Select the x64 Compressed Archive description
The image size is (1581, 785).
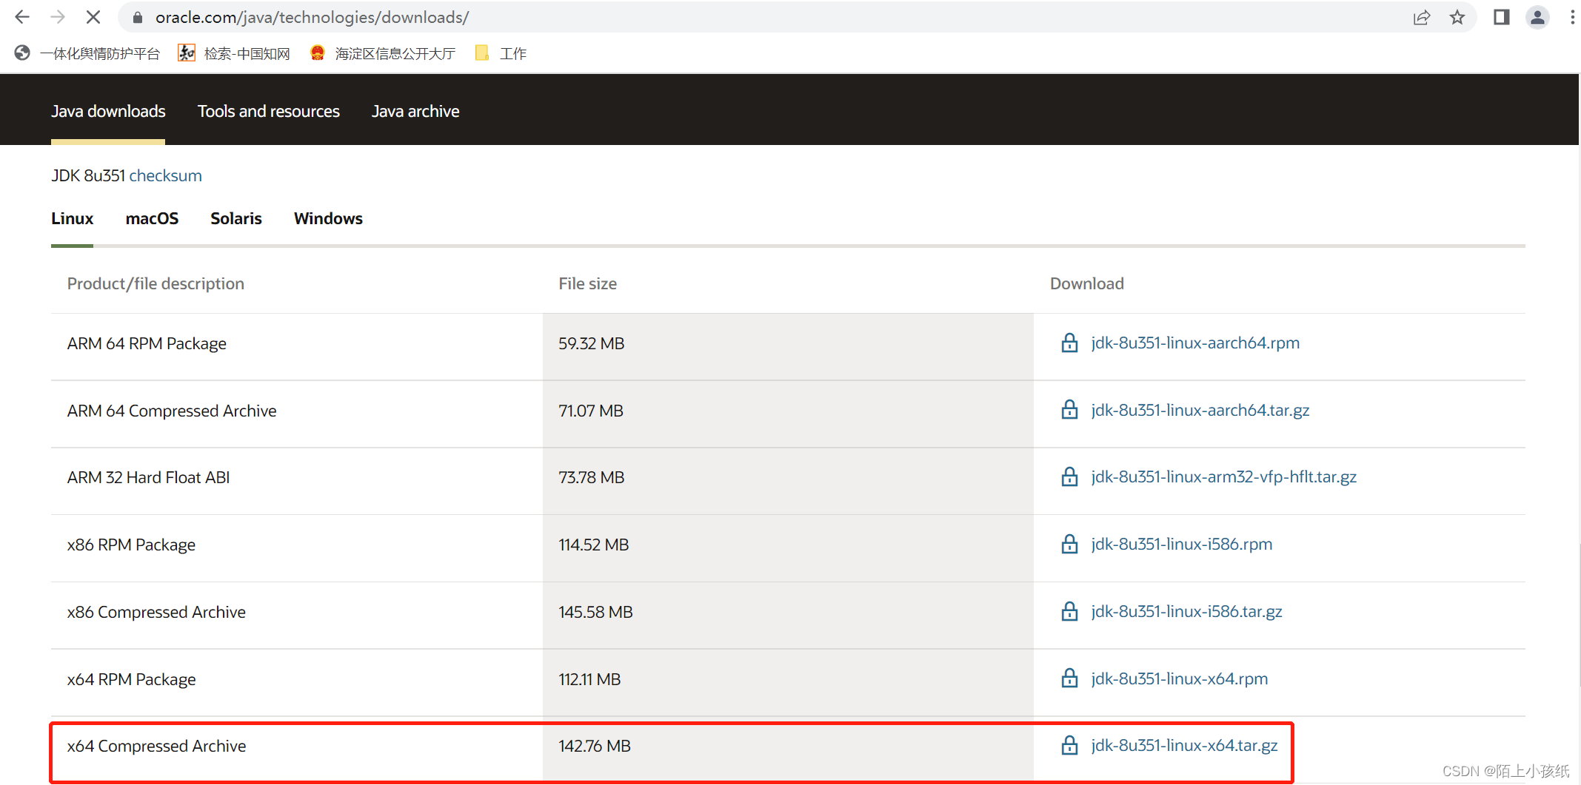tap(156, 746)
